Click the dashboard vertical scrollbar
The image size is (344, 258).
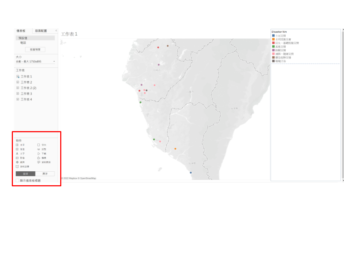coord(343,105)
